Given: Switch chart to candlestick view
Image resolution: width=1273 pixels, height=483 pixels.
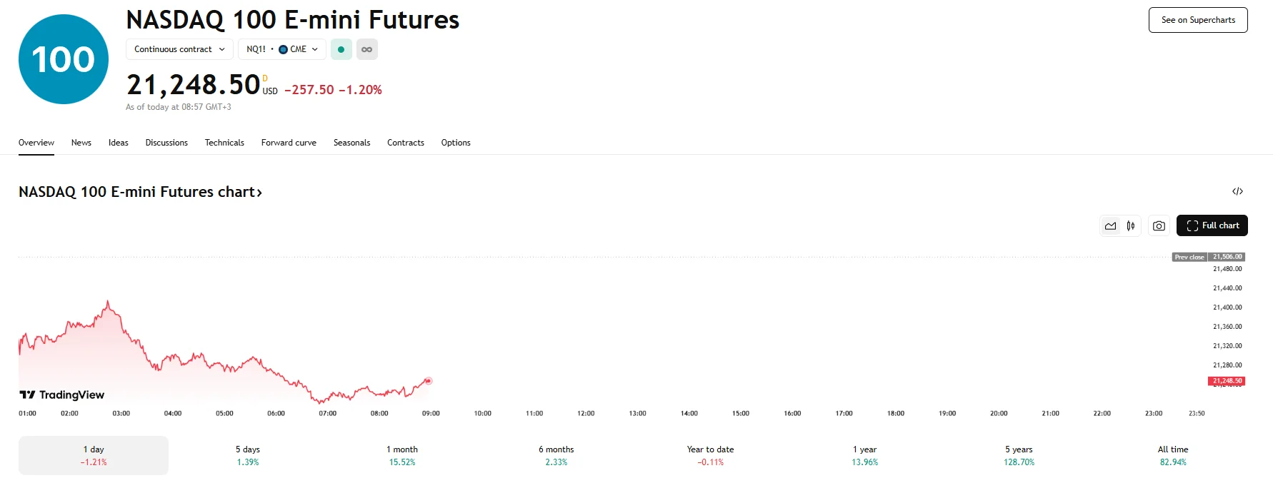Looking at the screenshot, I should pyautogui.click(x=1130, y=225).
